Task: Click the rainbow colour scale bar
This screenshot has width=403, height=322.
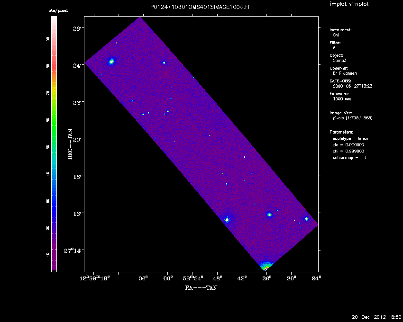Action: click(54, 144)
